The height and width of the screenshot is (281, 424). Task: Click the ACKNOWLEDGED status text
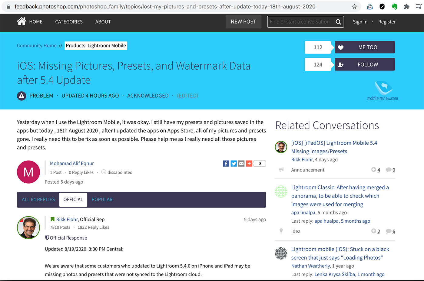[x=148, y=96]
